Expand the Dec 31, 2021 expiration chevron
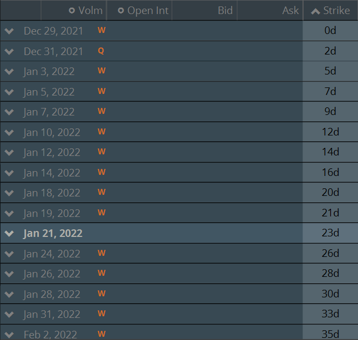Screen dimensions: 358x340 9,51
